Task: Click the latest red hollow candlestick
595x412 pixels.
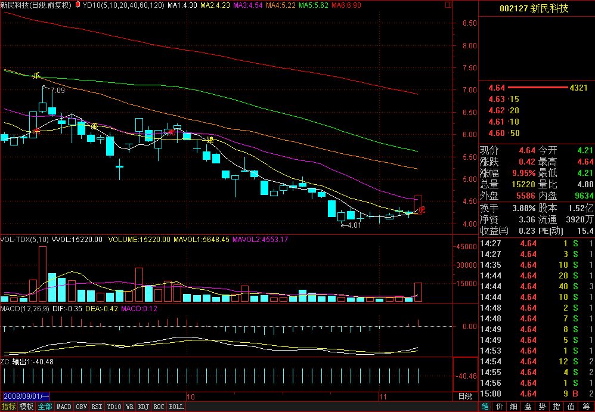Action: (x=418, y=204)
